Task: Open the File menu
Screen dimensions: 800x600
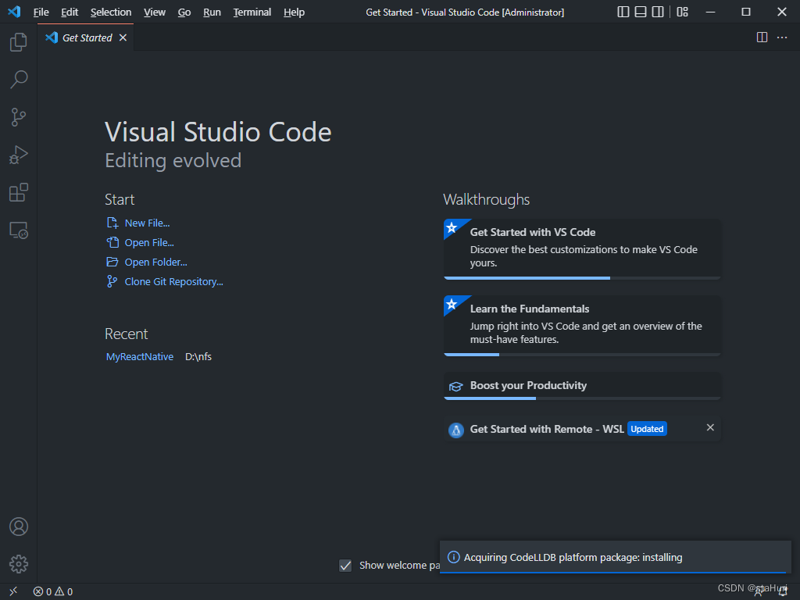Action: point(41,12)
